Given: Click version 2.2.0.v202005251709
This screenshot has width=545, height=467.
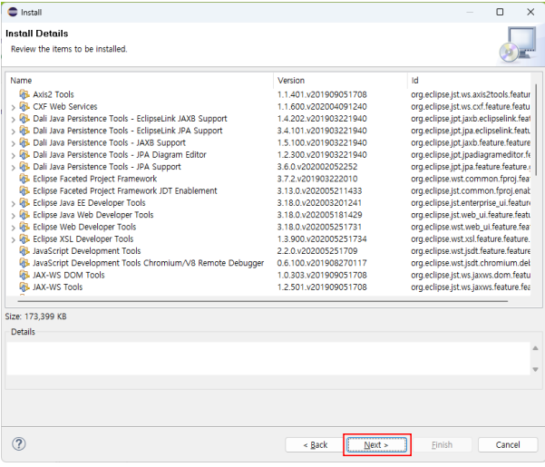Looking at the screenshot, I should [x=317, y=251].
